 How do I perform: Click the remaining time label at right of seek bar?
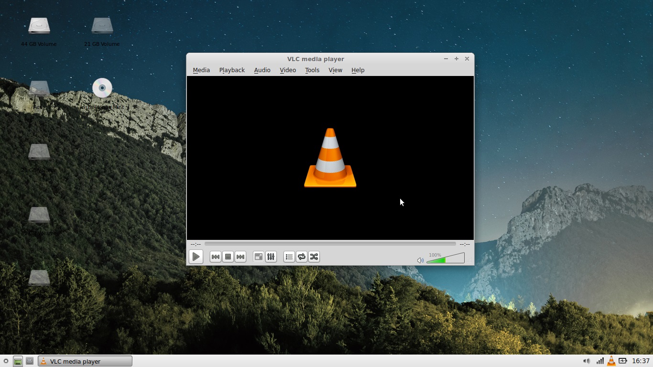465,244
